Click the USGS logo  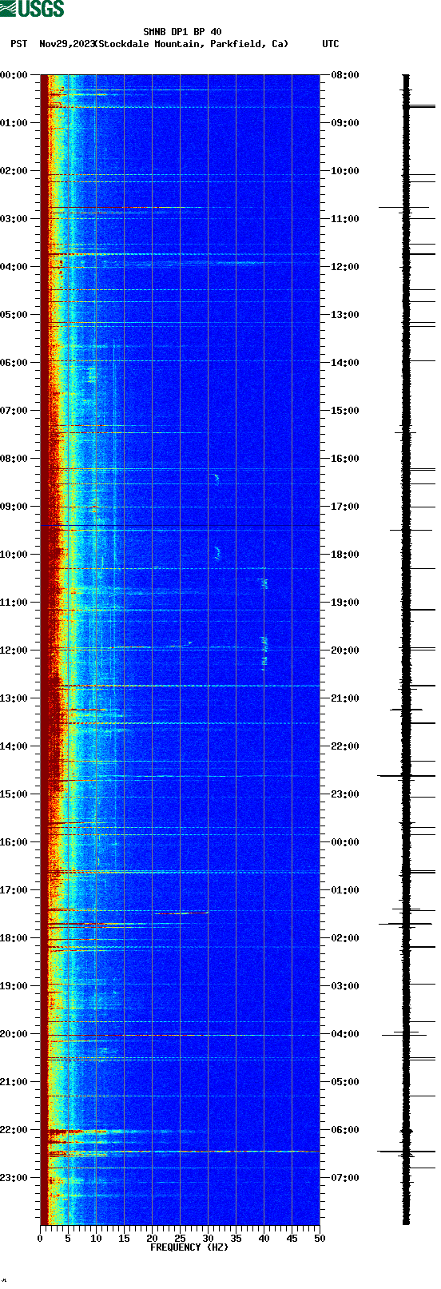pyautogui.click(x=32, y=9)
